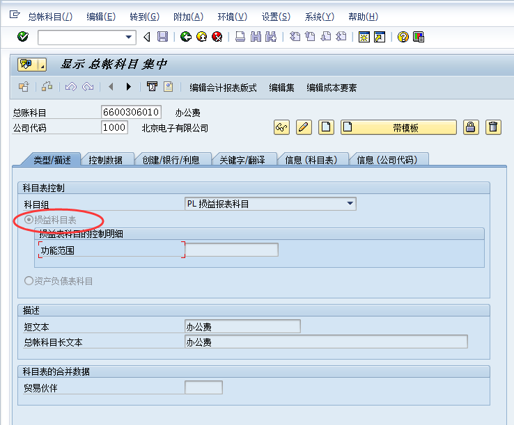Open the 编辑 menu
The height and width of the screenshot is (425, 514).
[x=101, y=17]
